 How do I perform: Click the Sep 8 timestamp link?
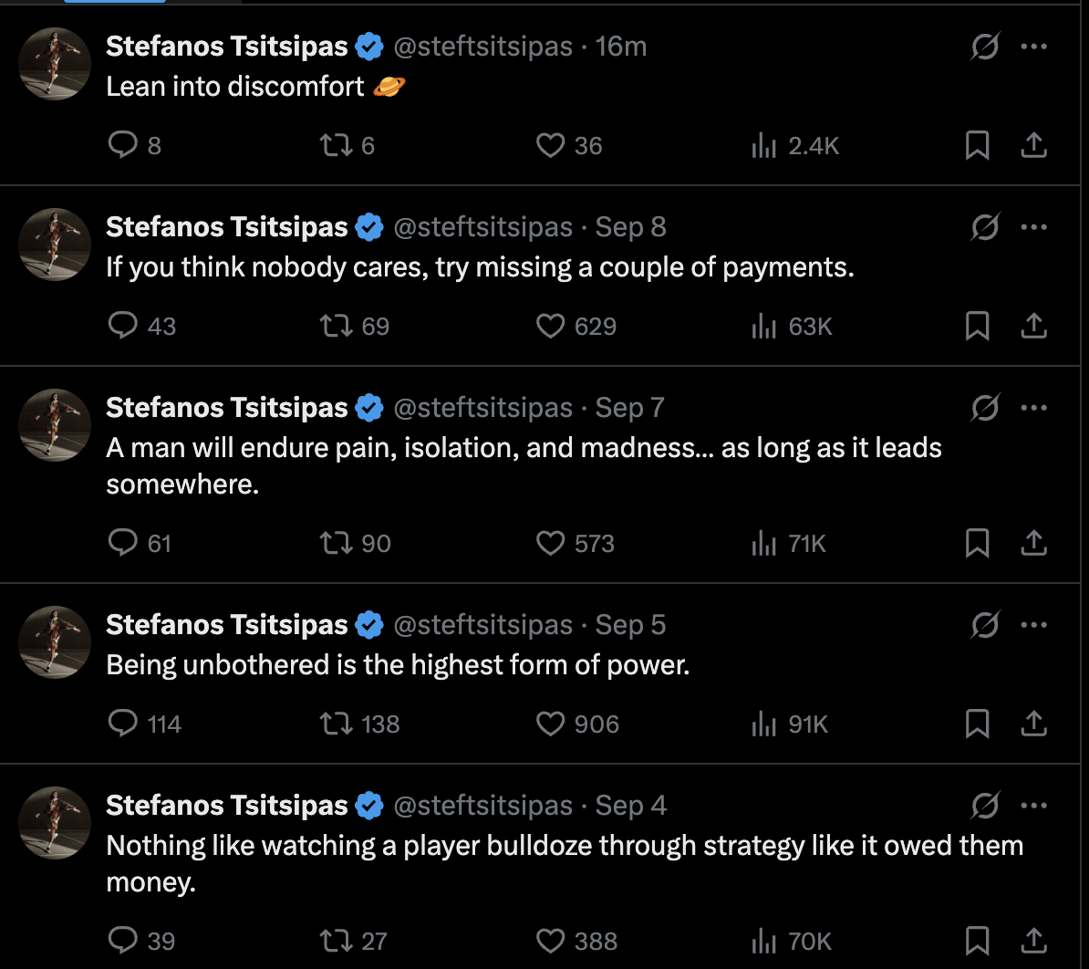630,227
